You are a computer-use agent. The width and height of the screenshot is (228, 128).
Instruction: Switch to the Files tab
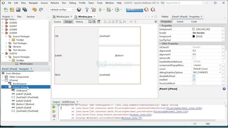19,17
